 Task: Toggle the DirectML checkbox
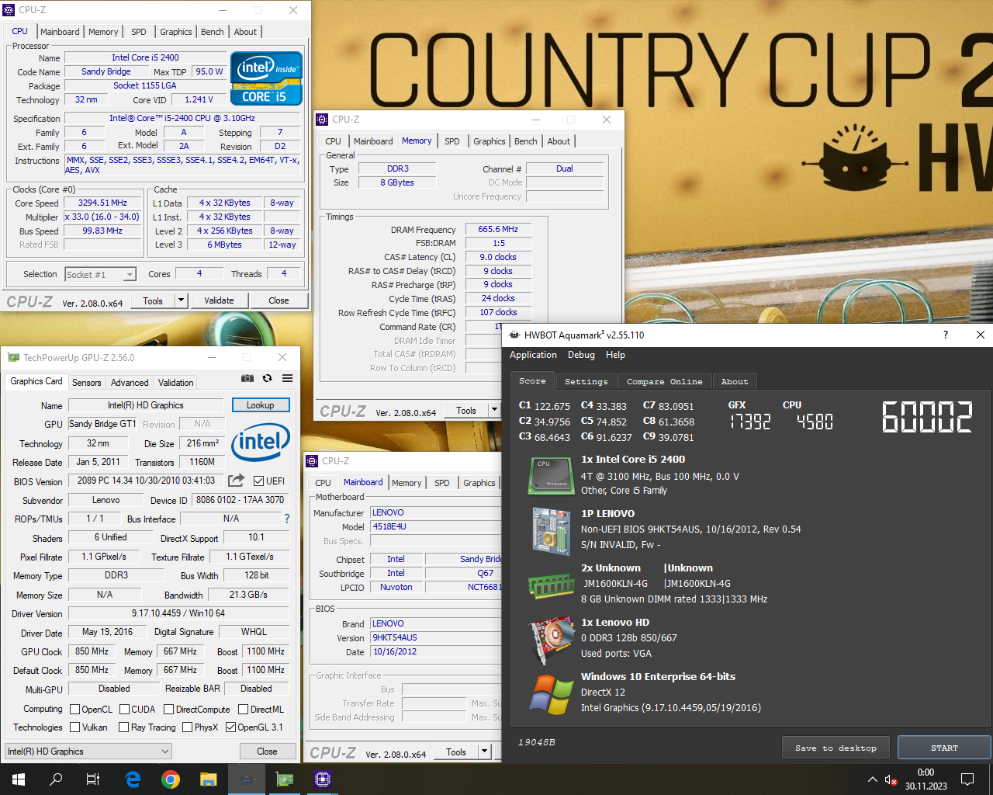(243, 709)
